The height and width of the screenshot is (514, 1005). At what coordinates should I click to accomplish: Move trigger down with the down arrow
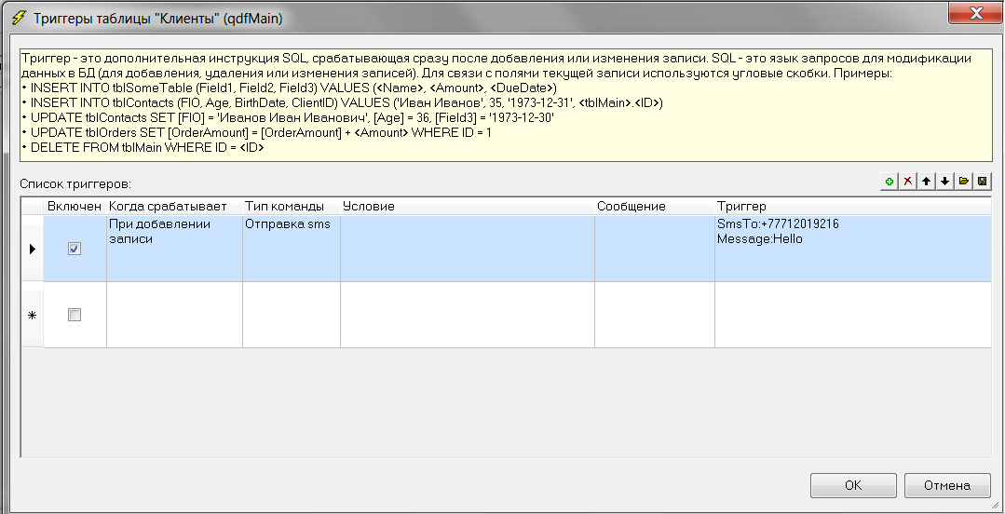[944, 182]
